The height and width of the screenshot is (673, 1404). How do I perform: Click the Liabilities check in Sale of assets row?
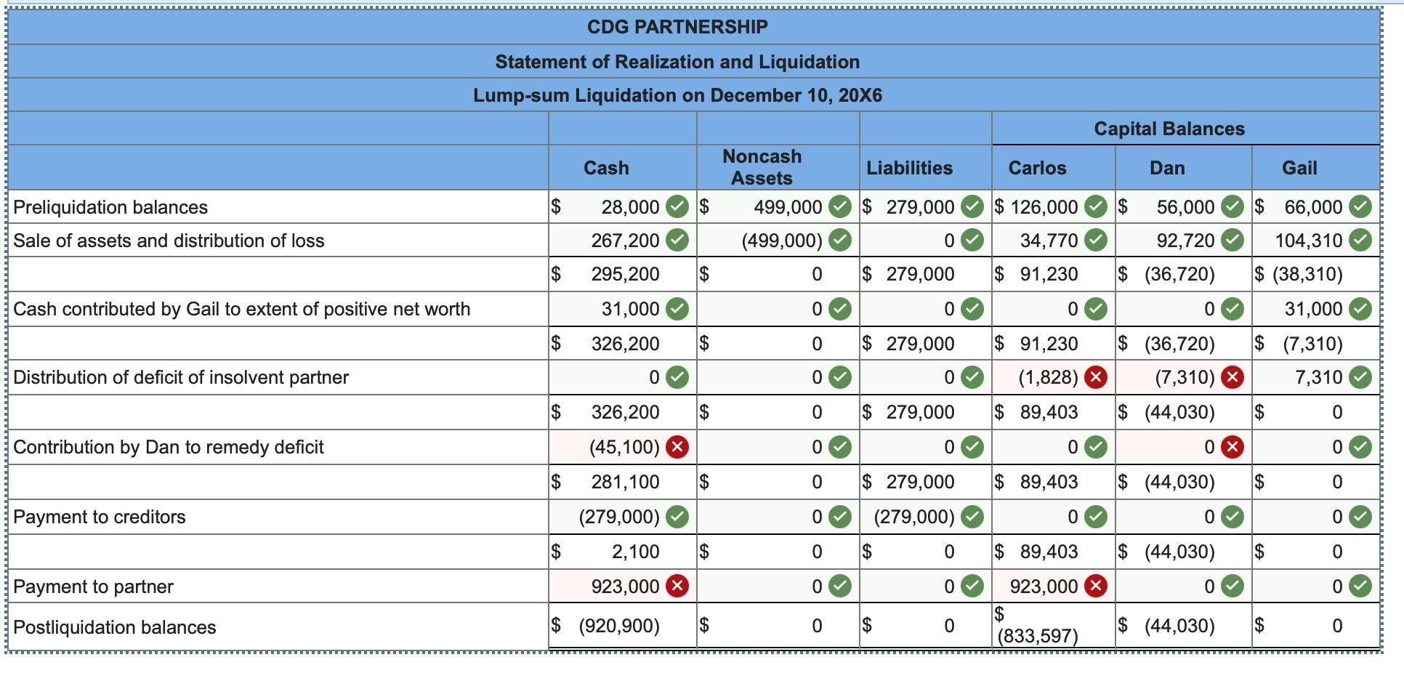972,240
